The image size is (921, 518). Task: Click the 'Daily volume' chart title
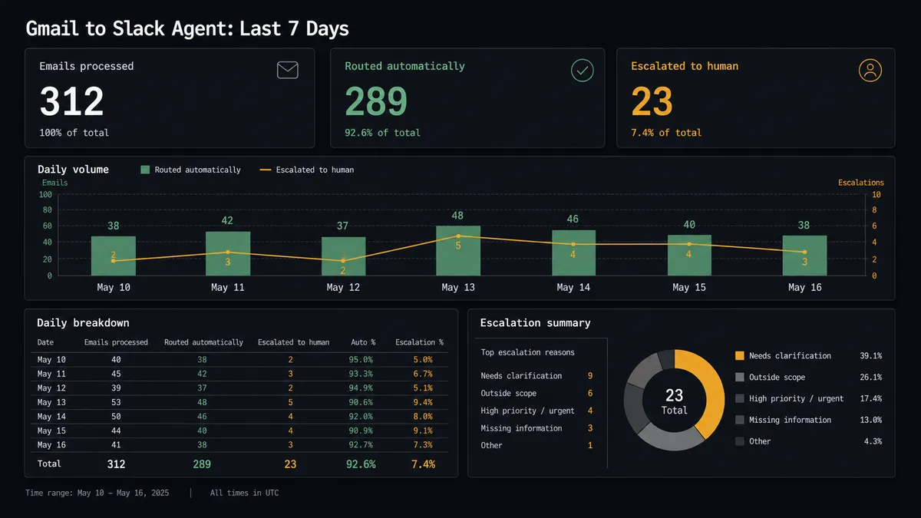point(73,170)
